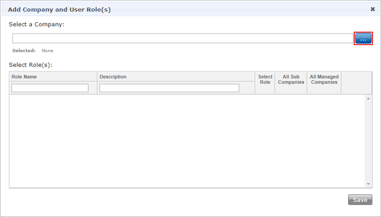Click the Select a Company: label

(x=37, y=24)
